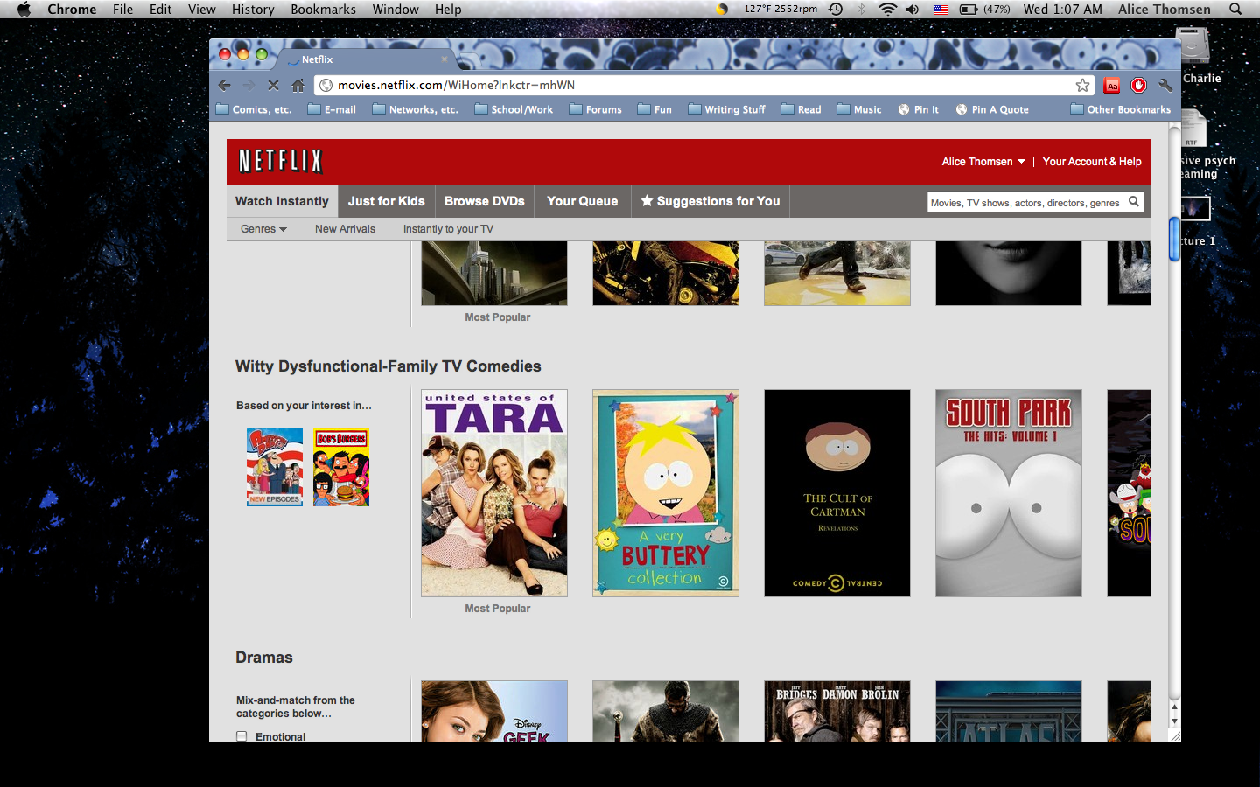Click the red Adobe extension icon
Viewport: 1260px width, 787px height.
tap(1112, 85)
